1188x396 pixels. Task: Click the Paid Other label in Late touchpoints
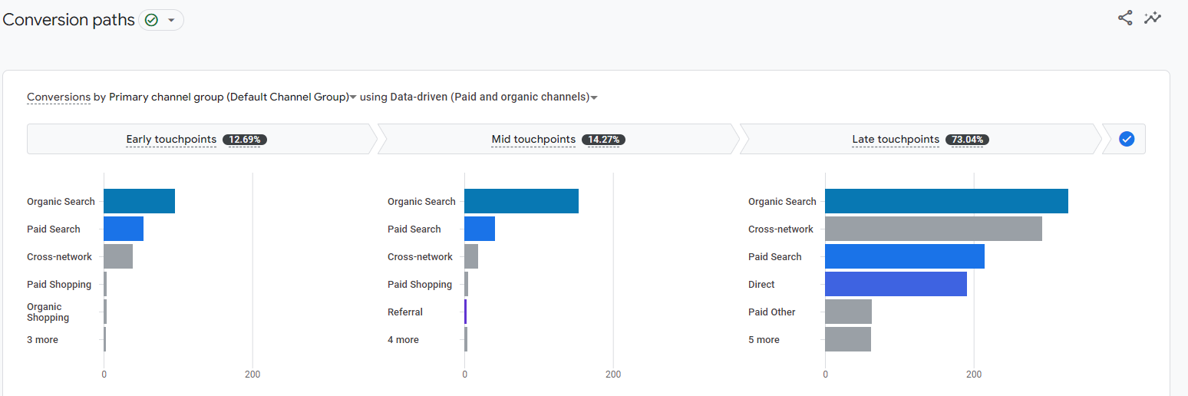point(771,312)
